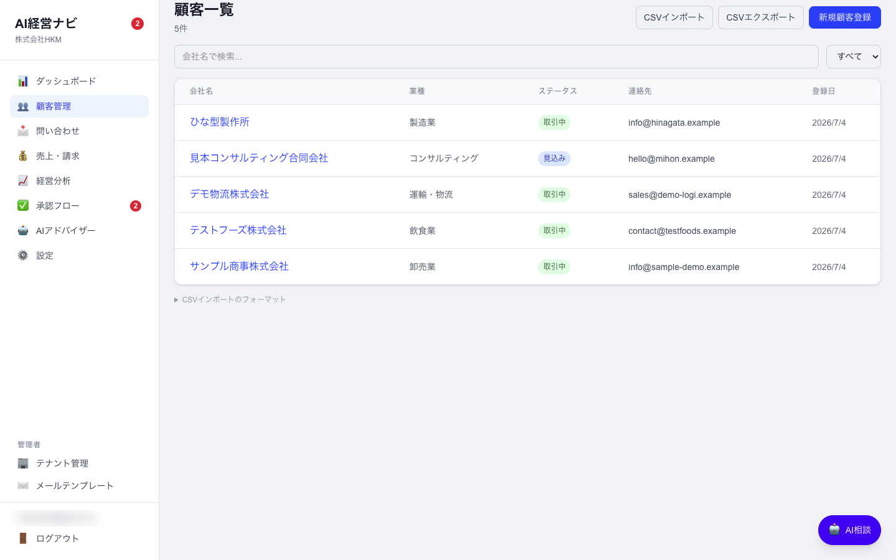This screenshot has height=560, width=896.
Task: Focus the 会社名で検索 search field
Action: tap(496, 57)
